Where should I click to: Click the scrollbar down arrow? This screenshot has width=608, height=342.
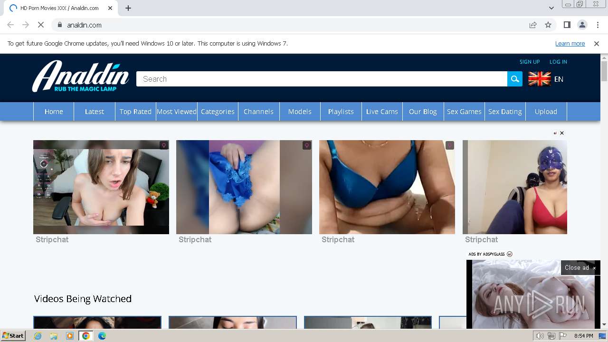pyautogui.click(x=604, y=325)
